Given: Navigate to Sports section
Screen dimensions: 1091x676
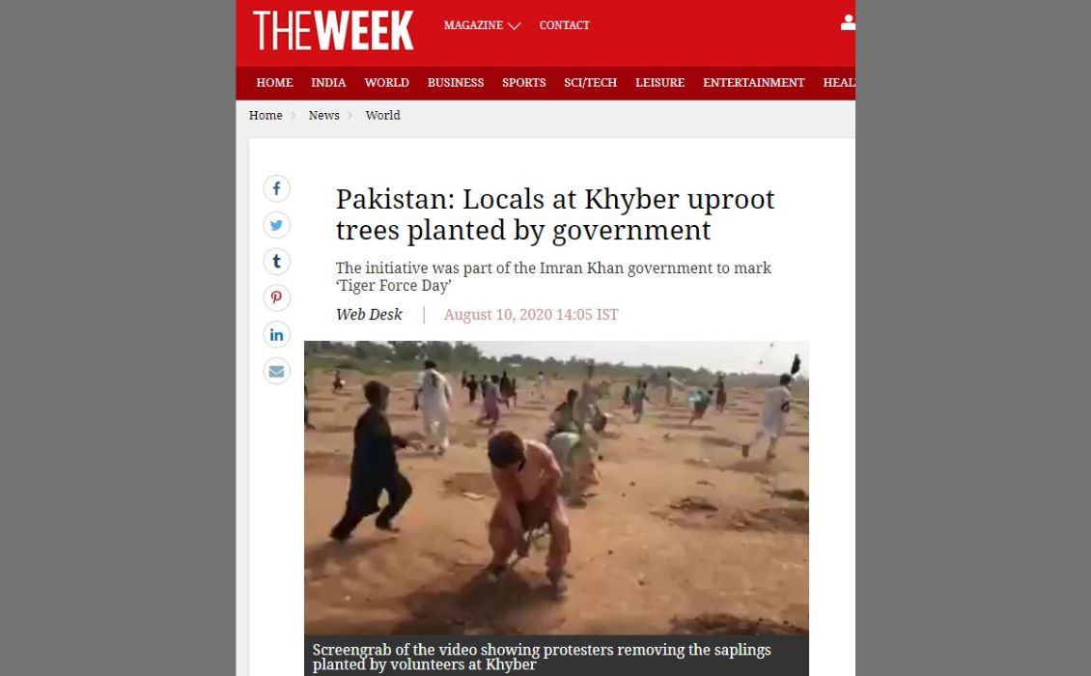Looking at the screenshot, I should [524, 83].
